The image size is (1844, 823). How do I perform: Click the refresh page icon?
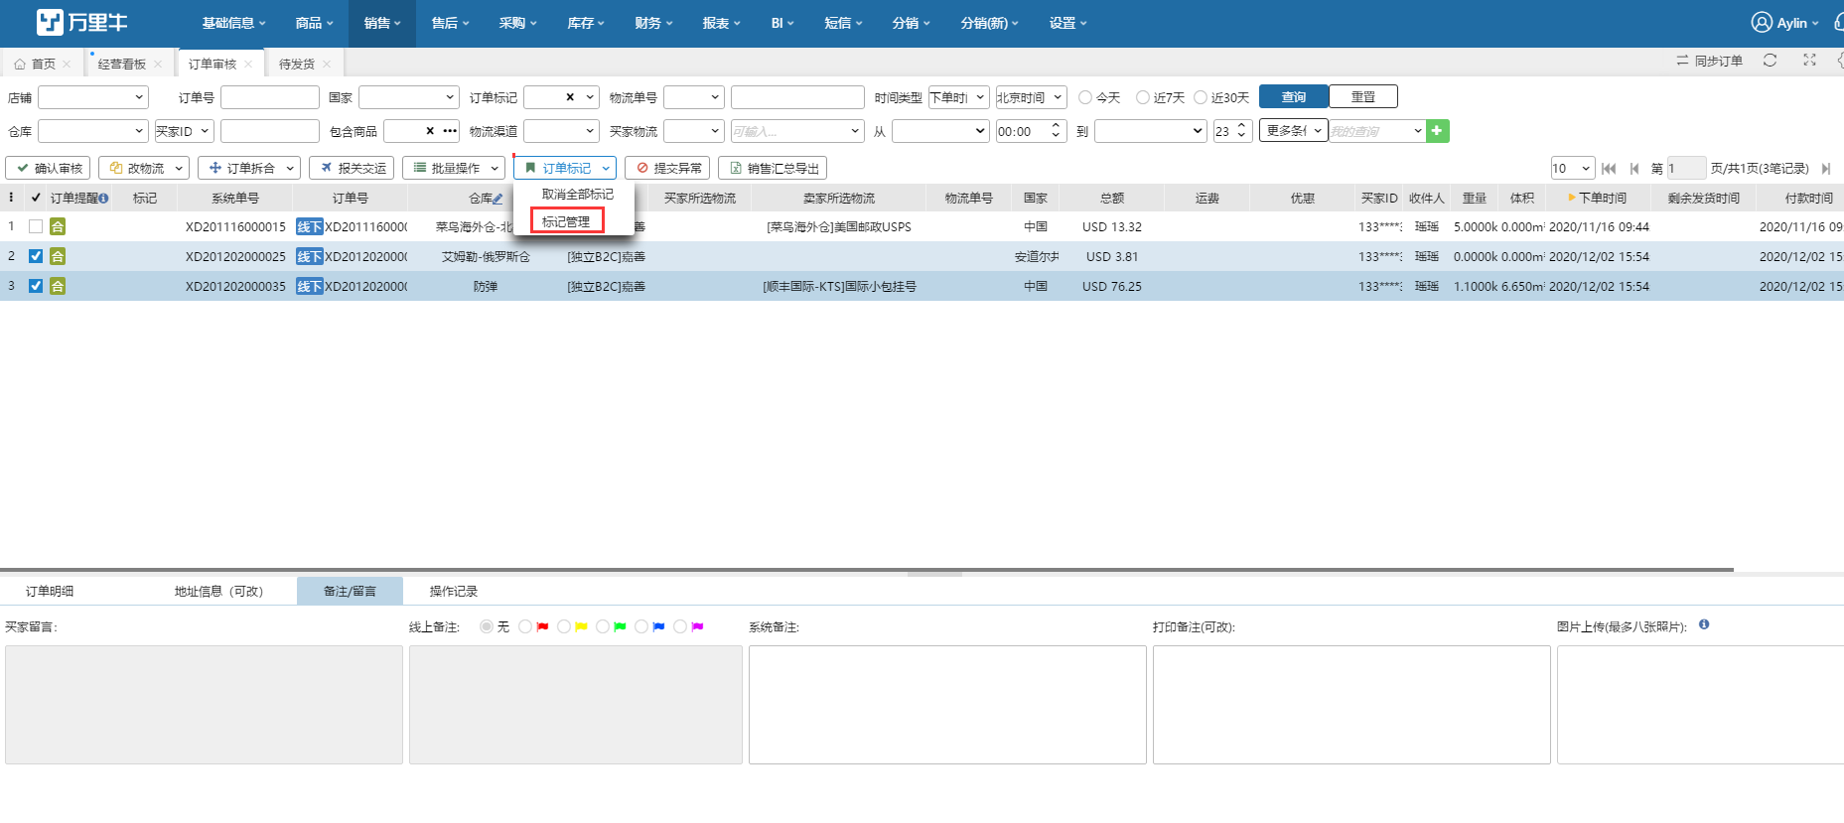1770,61
